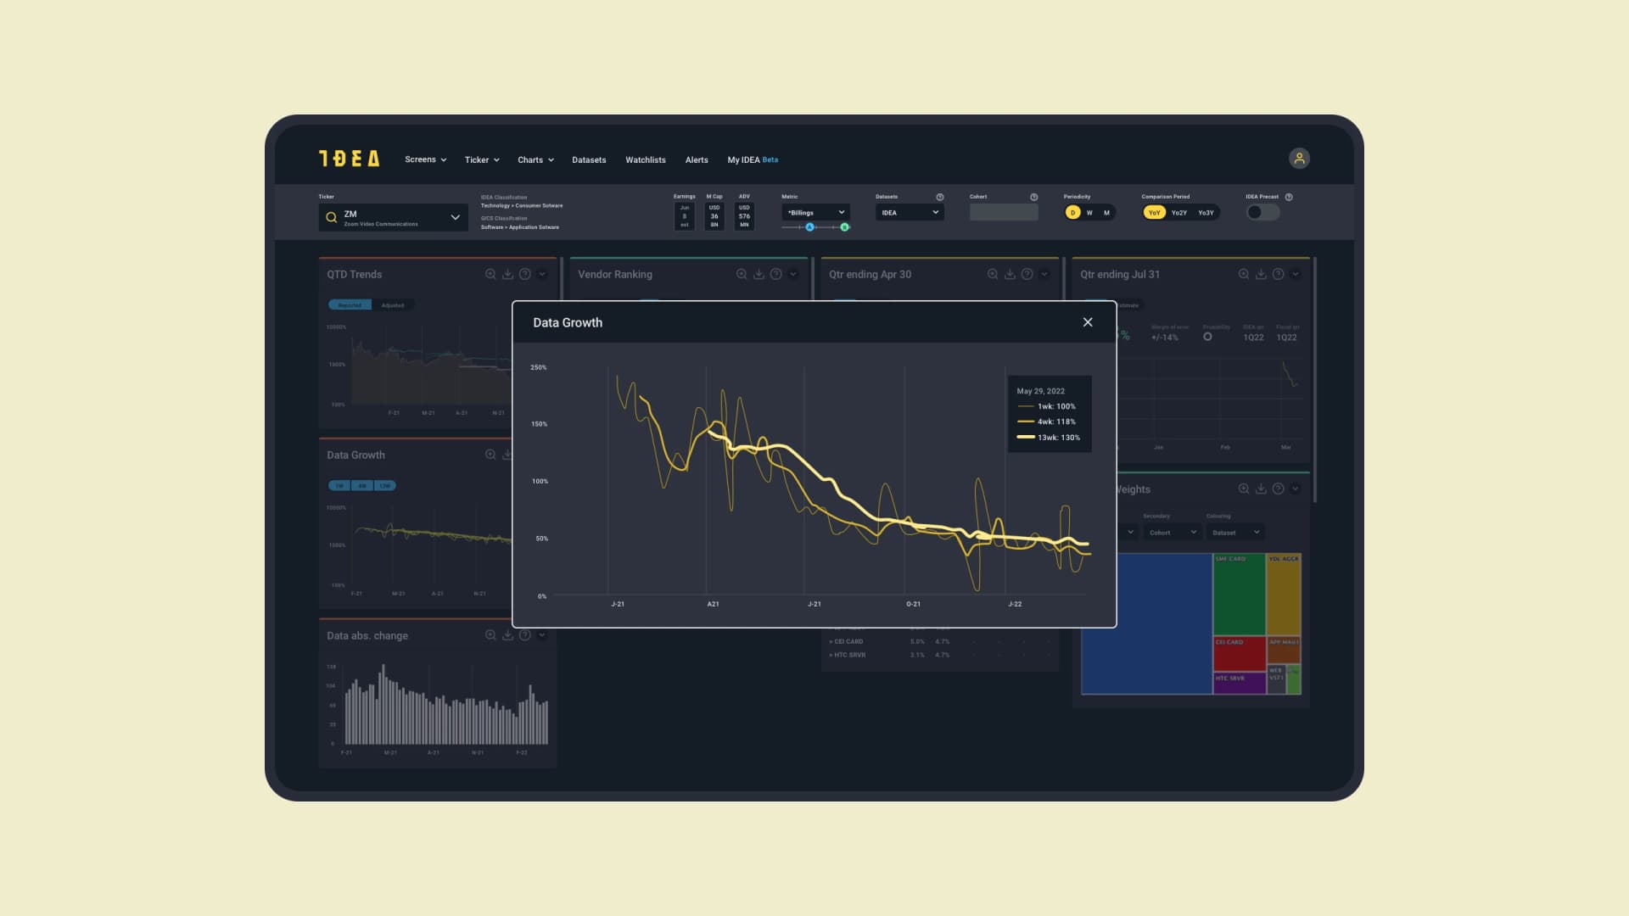Enable the IDEA Precast toggle

pyautogui.click(x=1263, y=213)
